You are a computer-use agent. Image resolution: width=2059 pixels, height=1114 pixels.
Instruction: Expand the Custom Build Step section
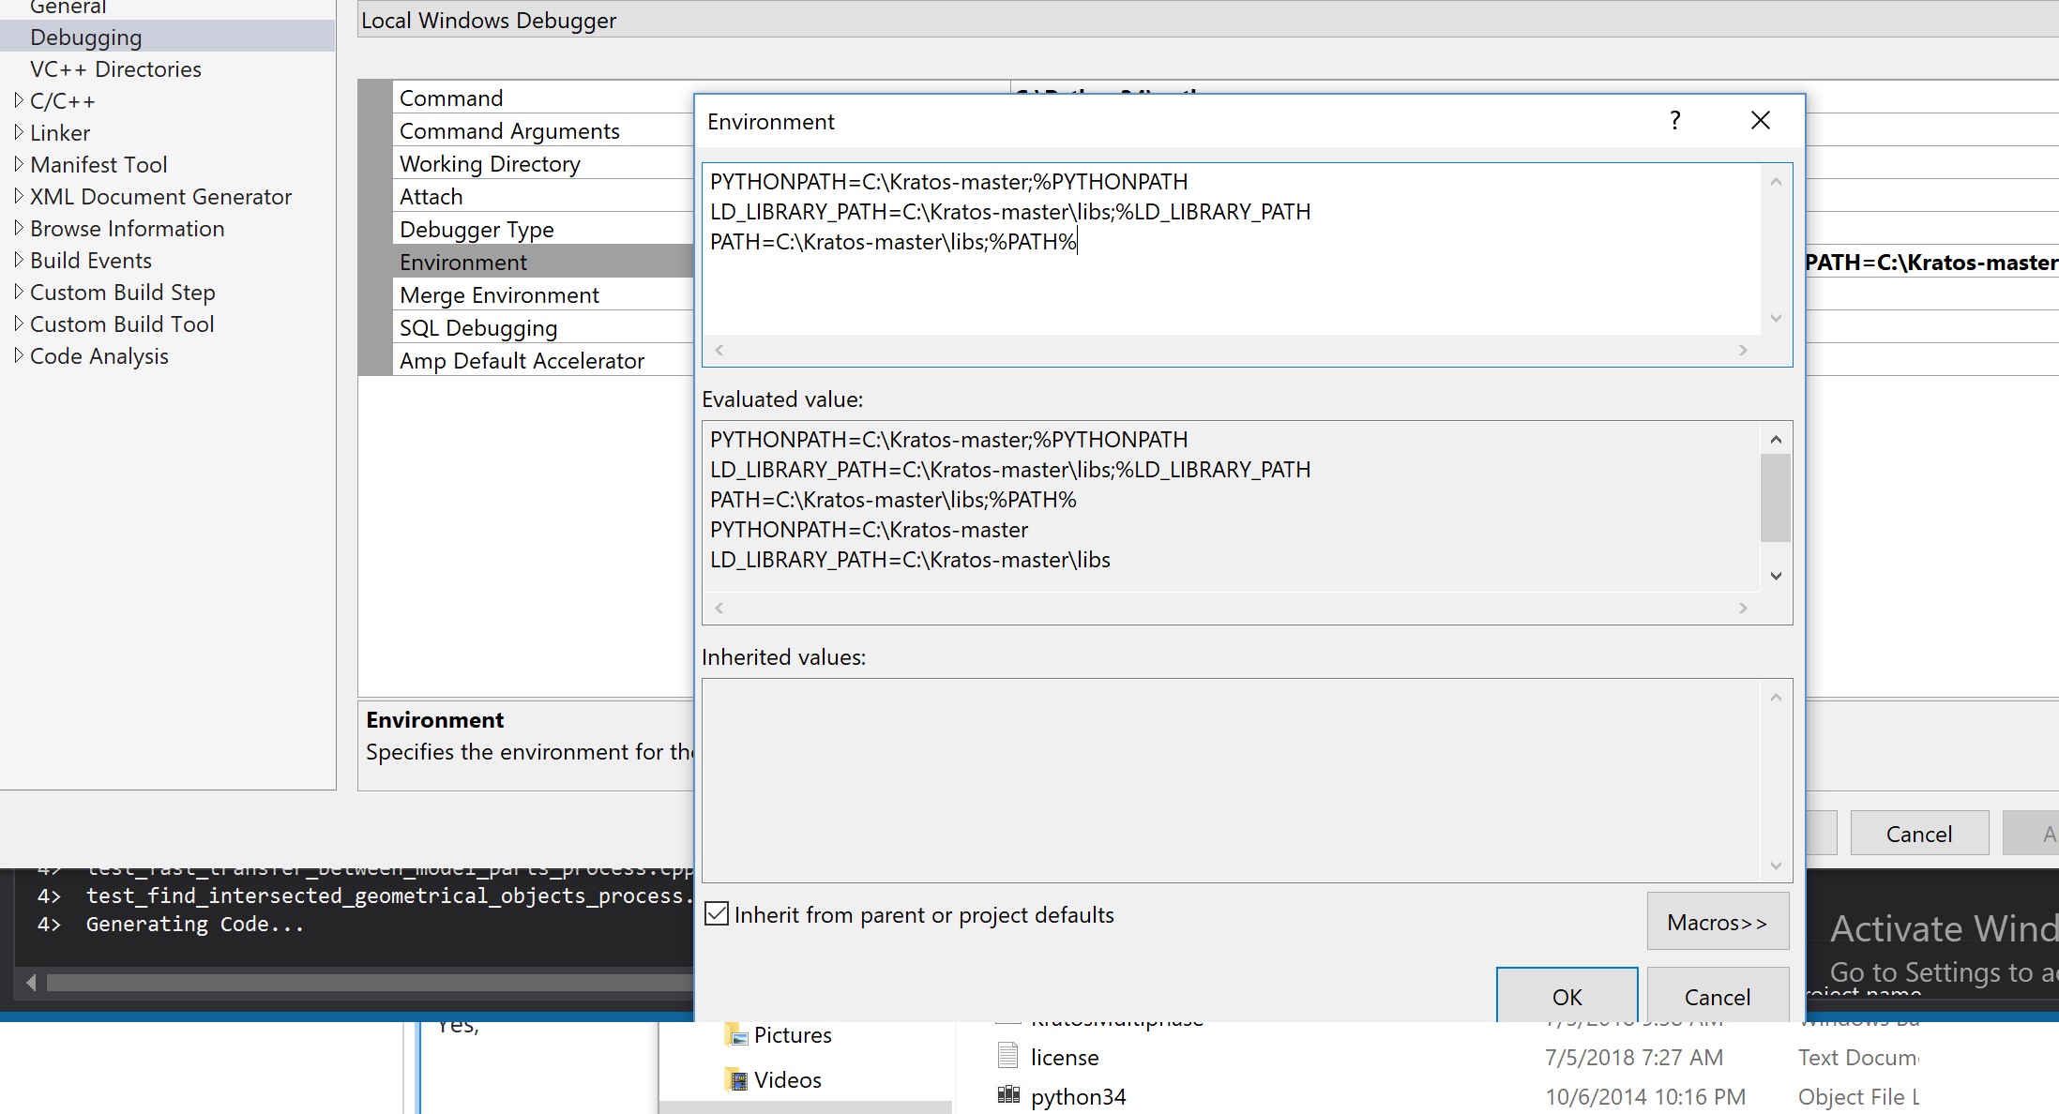click(18, 292)
